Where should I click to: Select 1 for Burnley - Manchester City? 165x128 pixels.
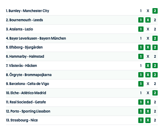tap(141, 11)
